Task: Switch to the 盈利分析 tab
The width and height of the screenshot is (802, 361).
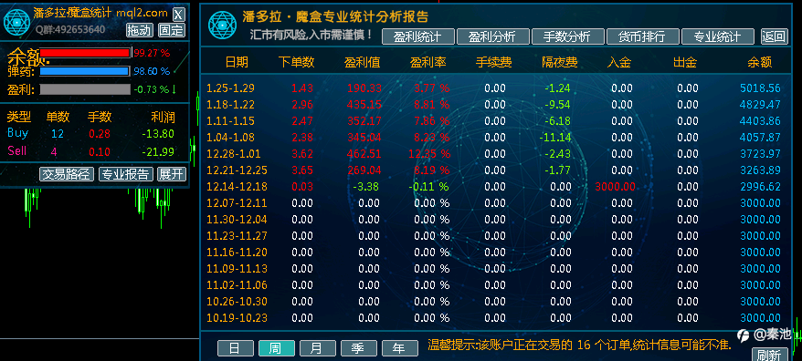Action: point(492,36)
